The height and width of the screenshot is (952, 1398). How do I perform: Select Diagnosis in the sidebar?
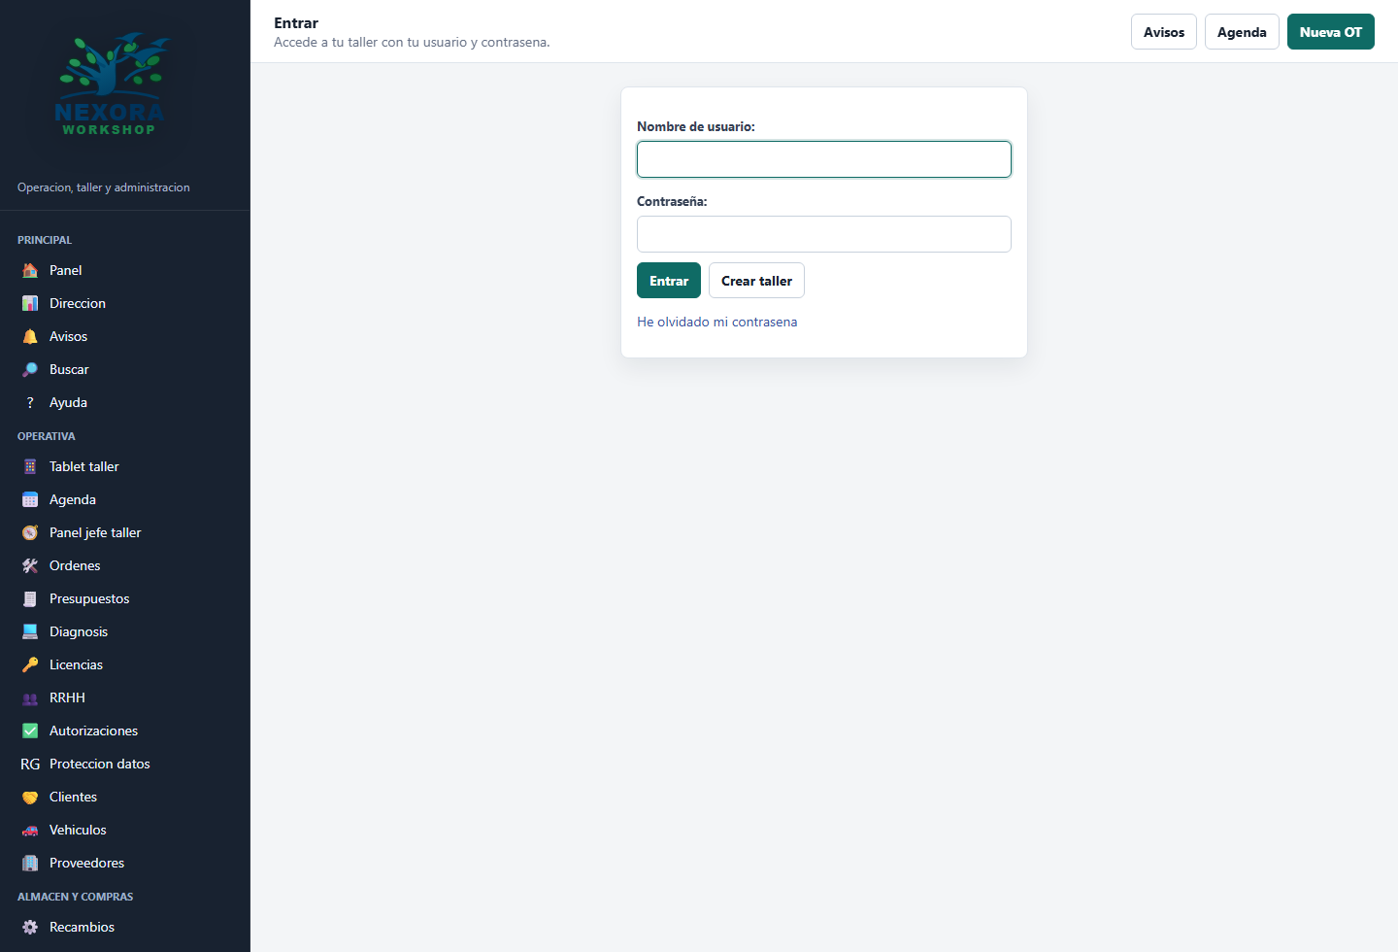point(124,631)
